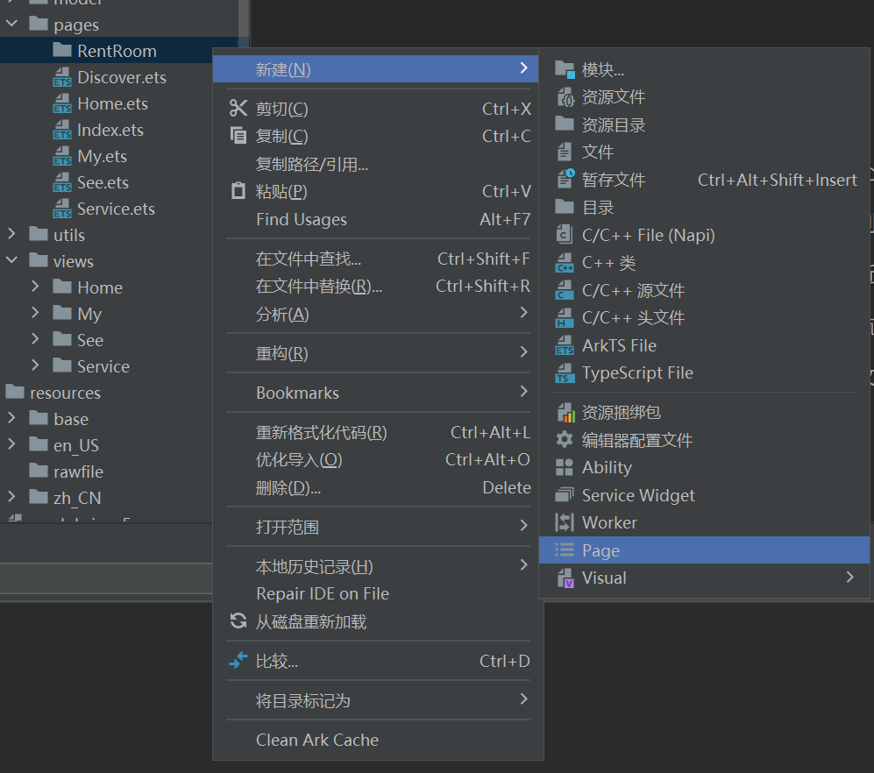The height and width of the screenshot is (773, 874).
Task: Select Clean Ark Cache entry
Action: coord(378,740)
